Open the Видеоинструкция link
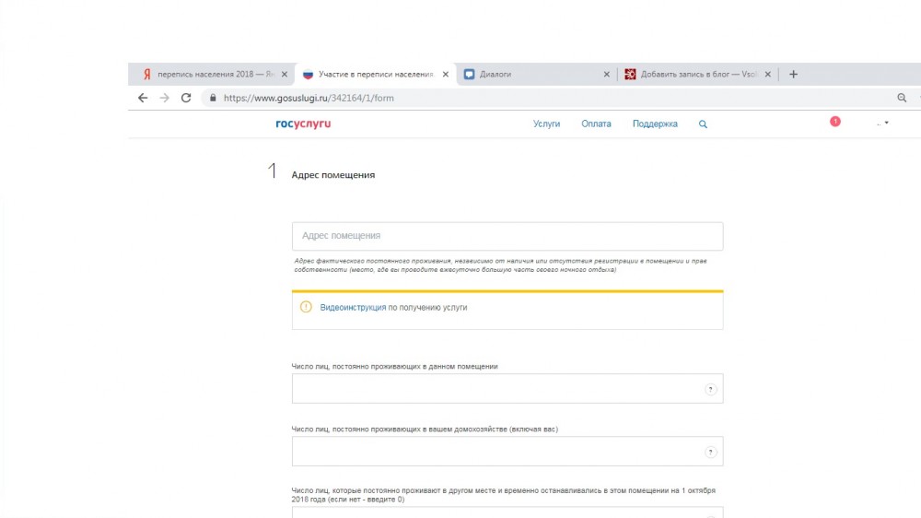This screenshot has width=921, height=518. pos(353,308)
